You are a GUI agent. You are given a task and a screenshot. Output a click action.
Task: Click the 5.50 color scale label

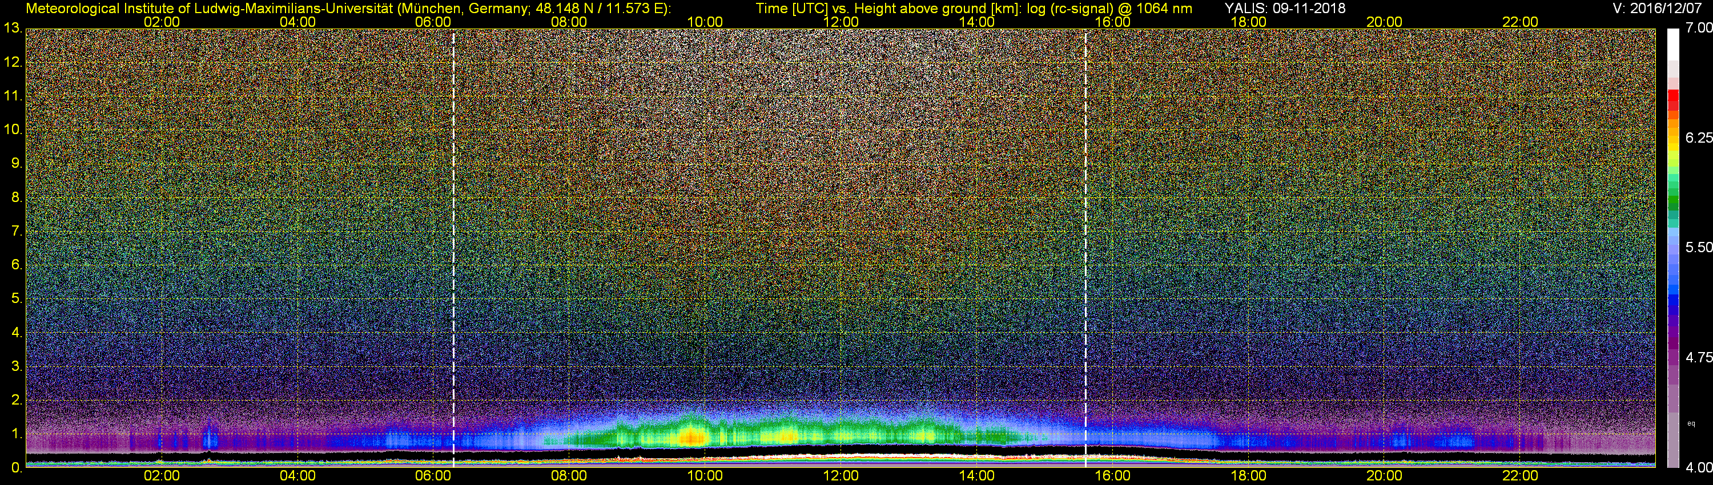pyautogui.click(x=1698, y=247)
